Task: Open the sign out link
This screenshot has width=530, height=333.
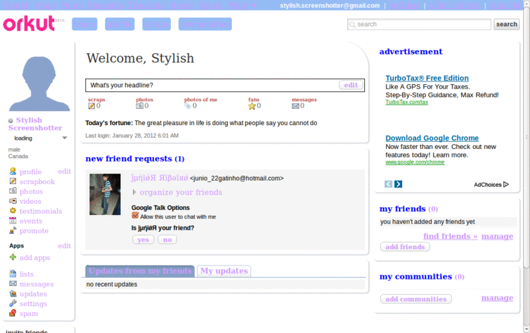Action: [505, 5]
